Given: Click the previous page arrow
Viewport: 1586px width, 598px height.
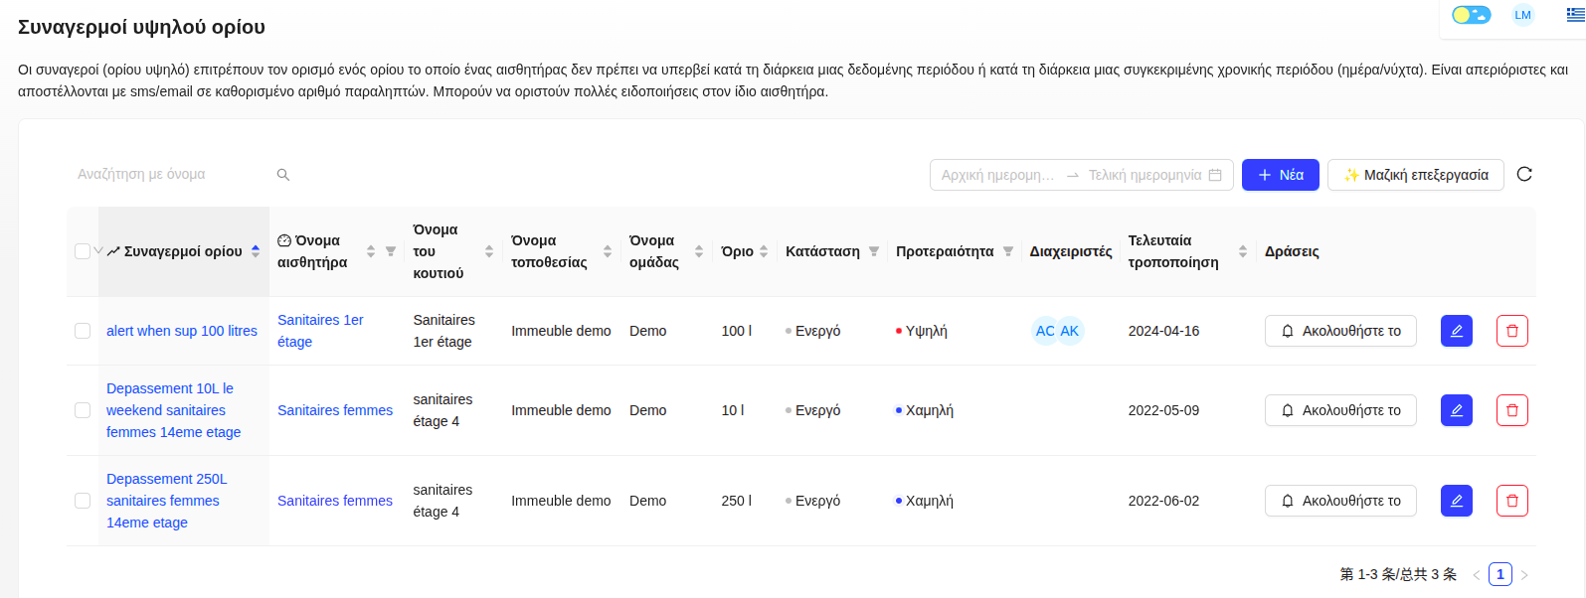Looking at the screenshot, I should point(1477,574).
